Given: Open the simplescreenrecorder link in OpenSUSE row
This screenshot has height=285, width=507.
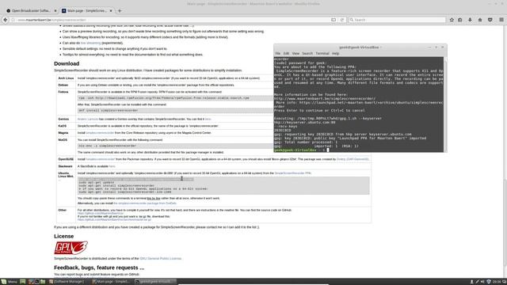Looking at the screenshot, I should (x=101, y=159).
